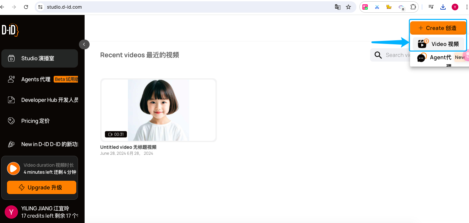Click the chat bubble Agent icon
The image size is (469, 223).
[422, 58]
